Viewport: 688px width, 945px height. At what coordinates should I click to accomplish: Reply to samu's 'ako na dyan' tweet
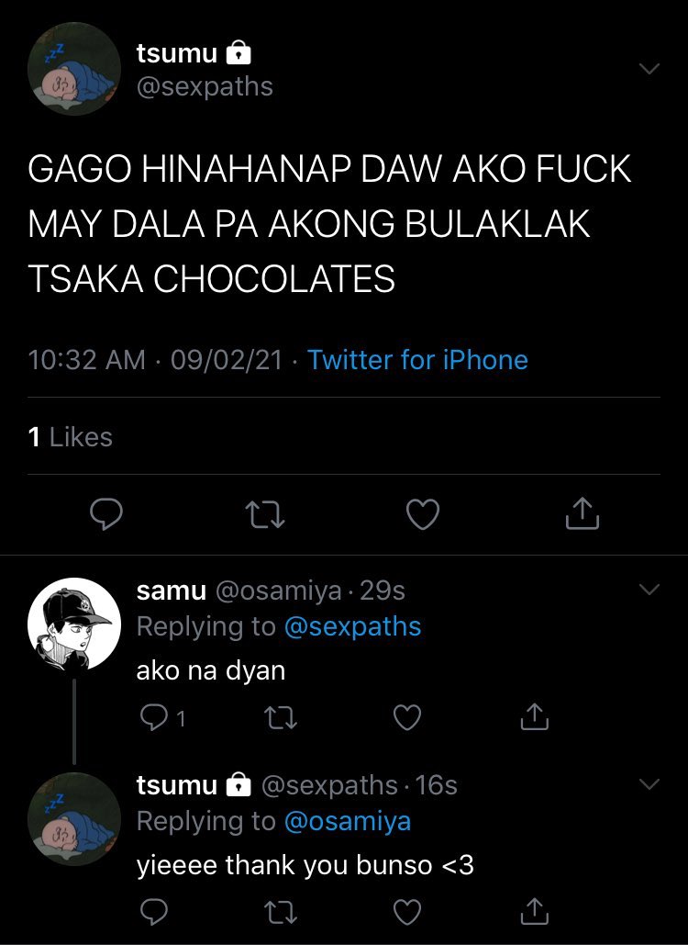[161, 717]
